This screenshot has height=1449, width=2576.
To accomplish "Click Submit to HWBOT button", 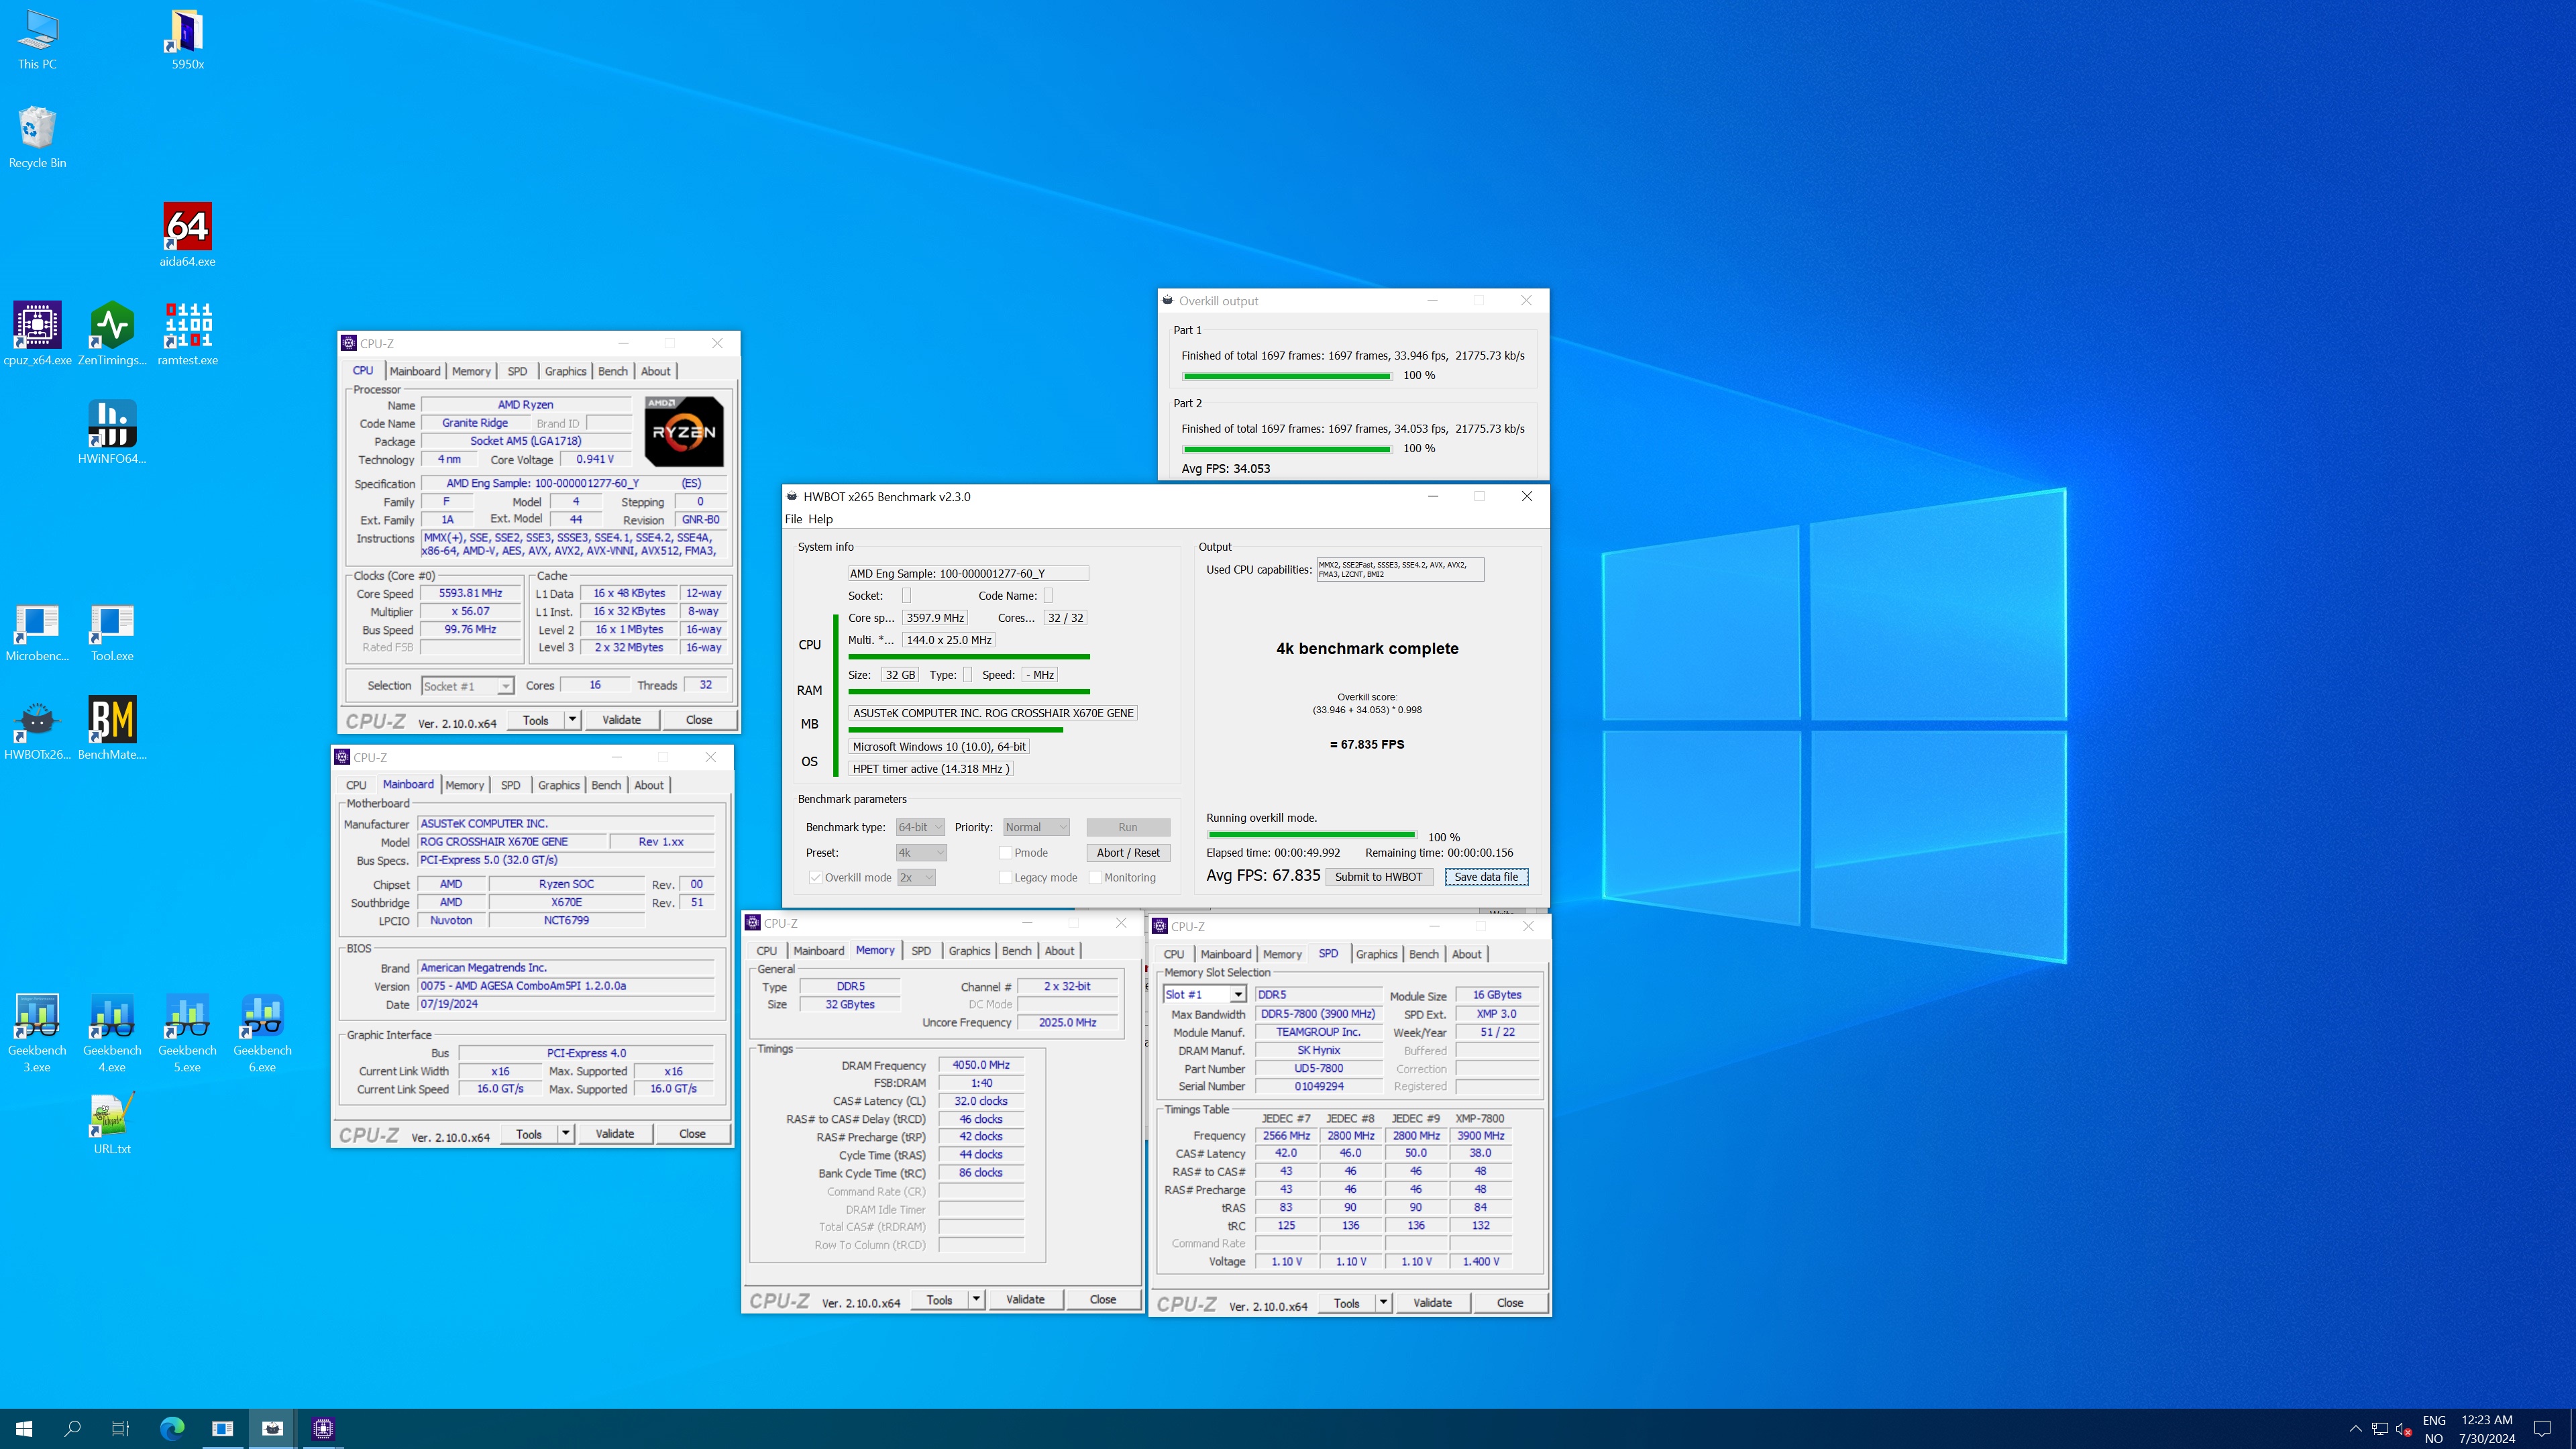I will pos(1378,877).
